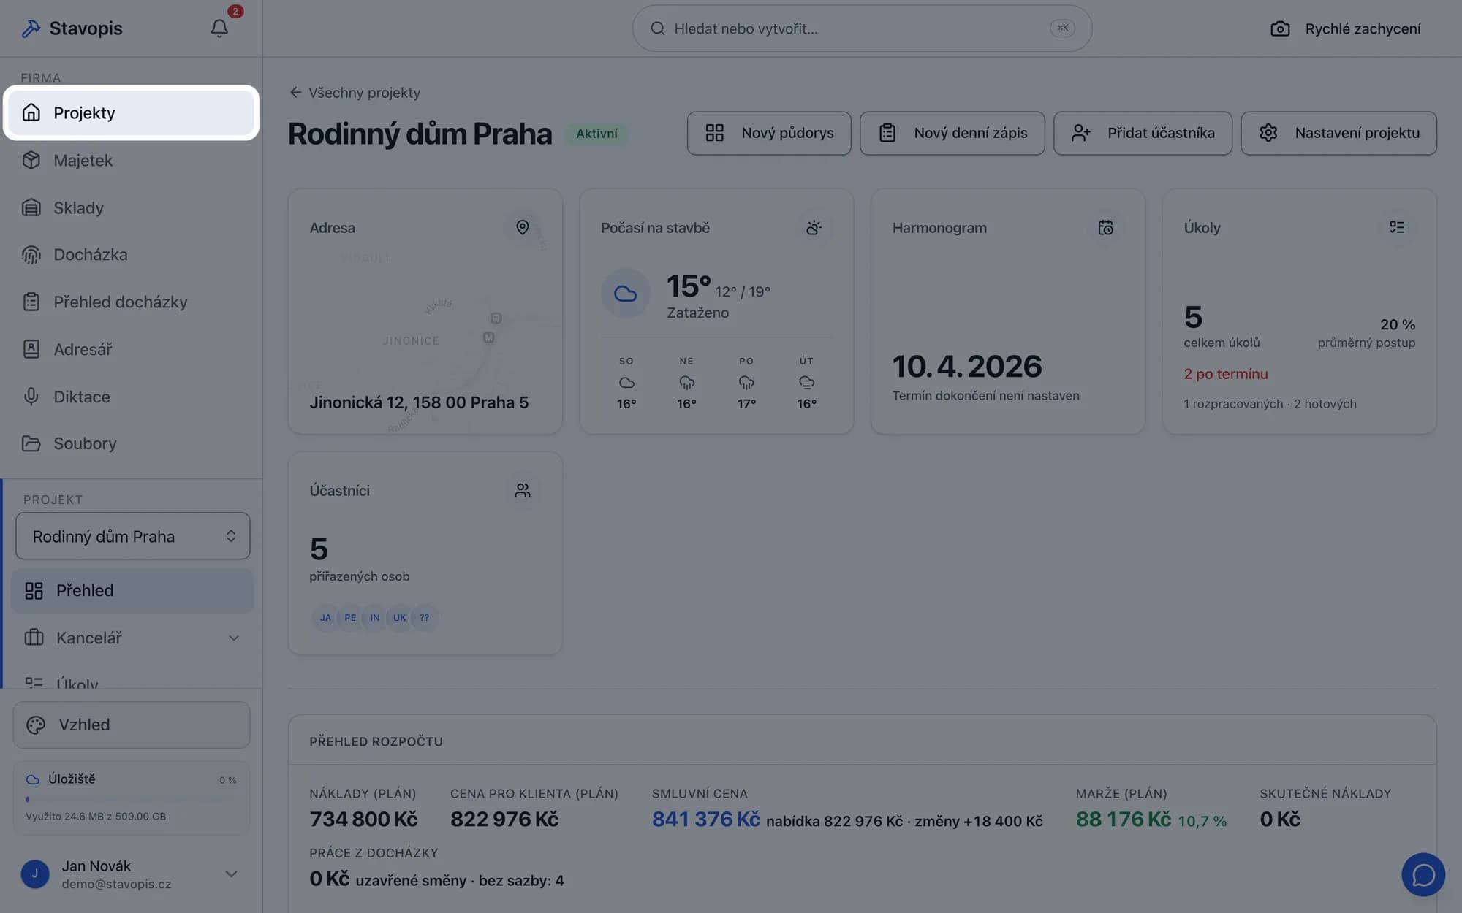Click the Úložiště storage usage bar
Viewport: 1462px width, 913px height.
[132, 799]
